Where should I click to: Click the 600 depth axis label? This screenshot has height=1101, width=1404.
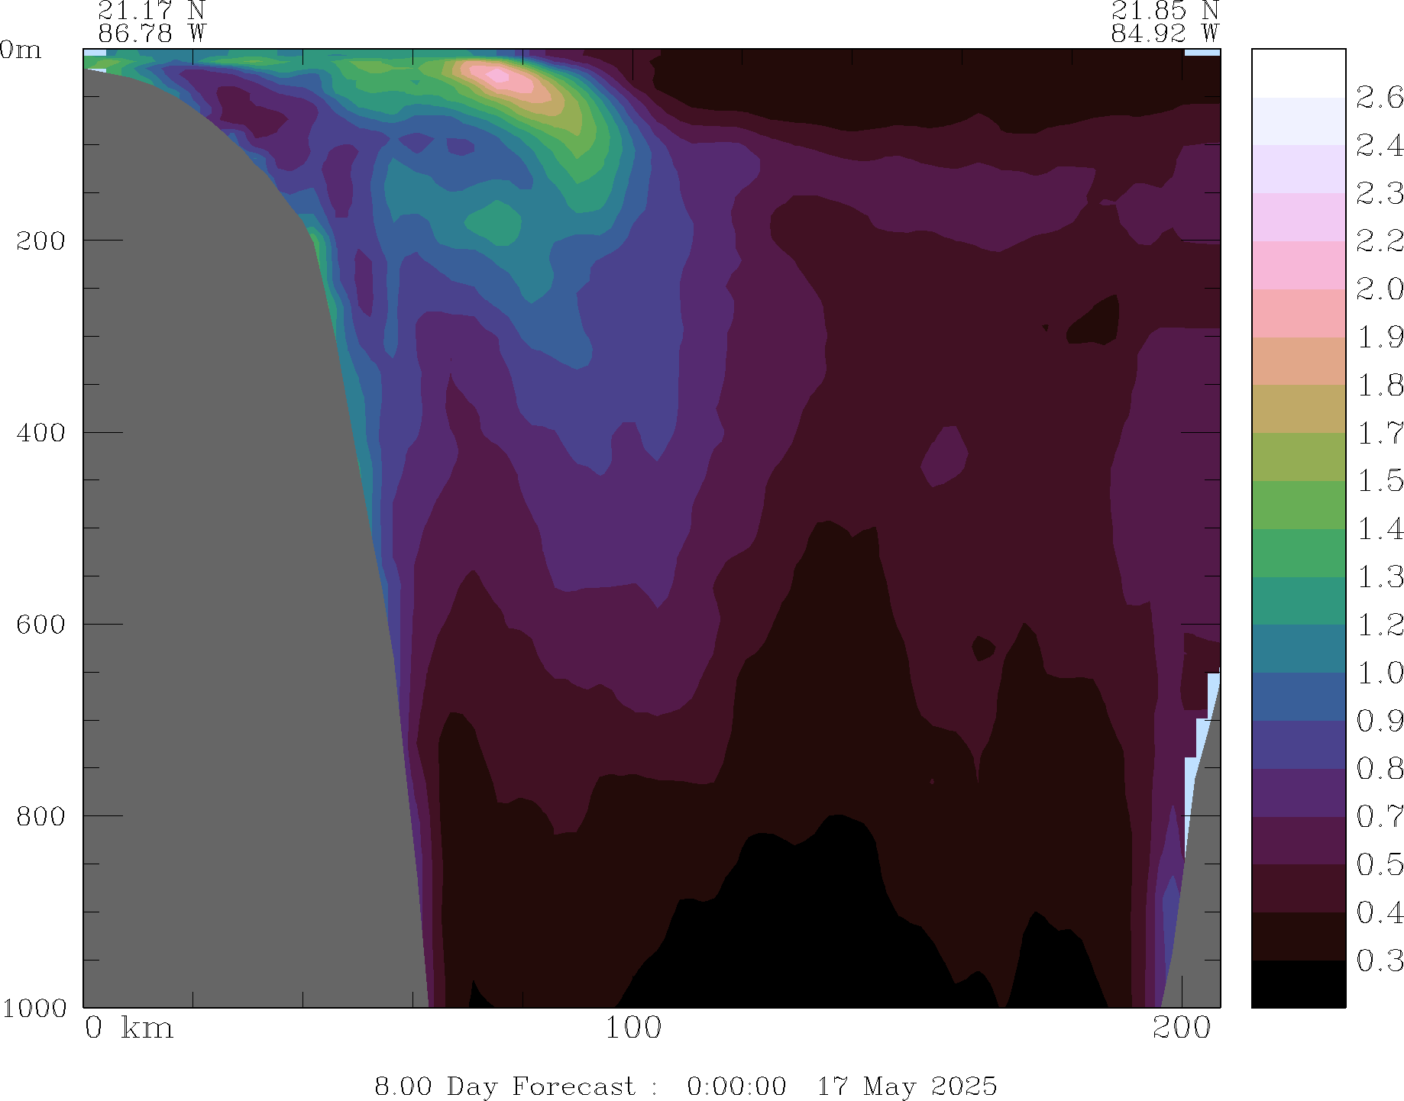click(40, 625)
